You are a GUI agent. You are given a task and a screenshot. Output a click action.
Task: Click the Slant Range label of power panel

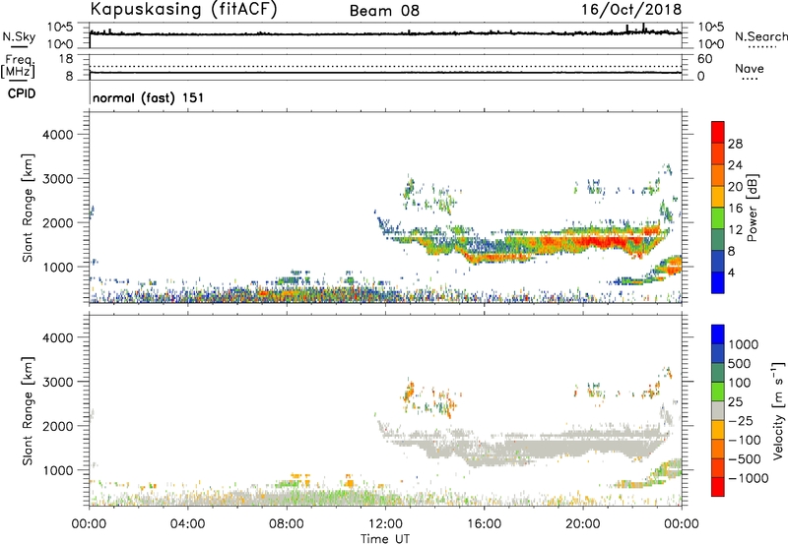click(28, 208)
